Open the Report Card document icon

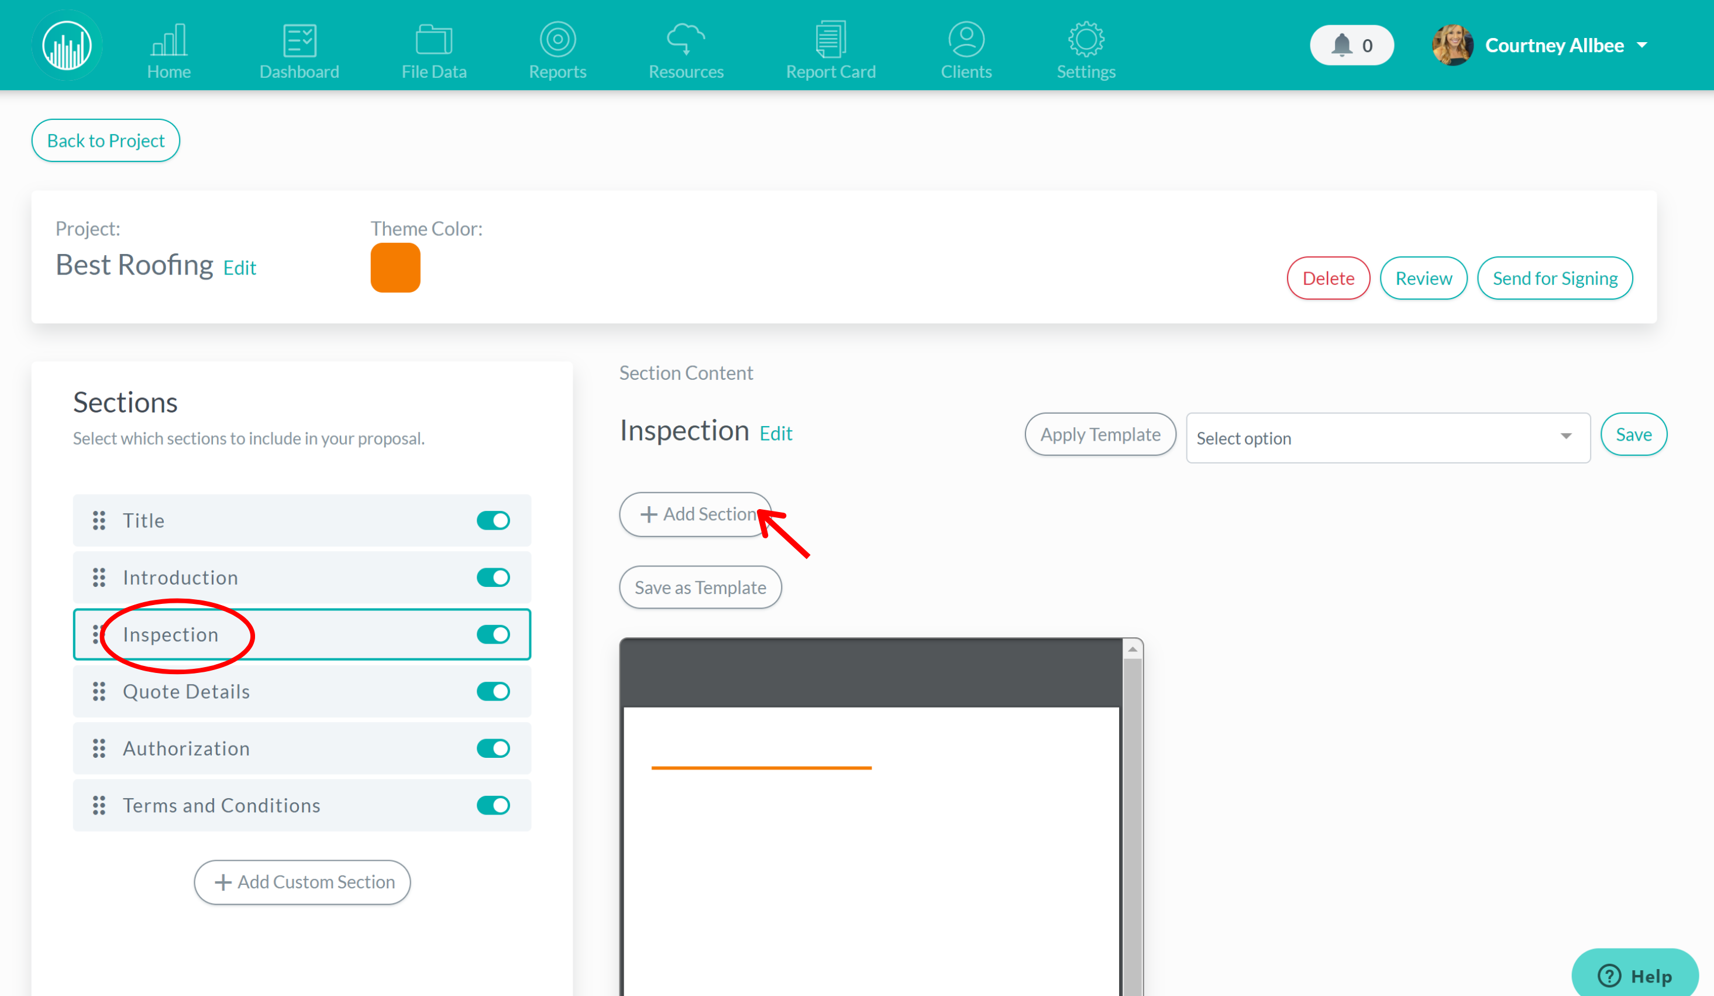coord(831,39)
